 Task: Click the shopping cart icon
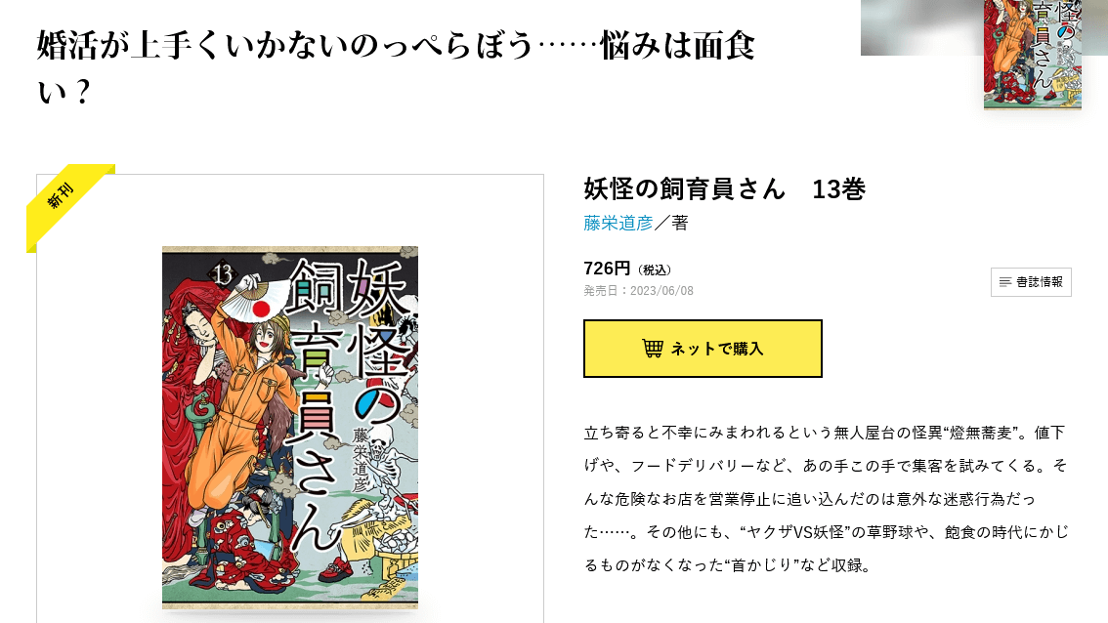tap(653, 349)
